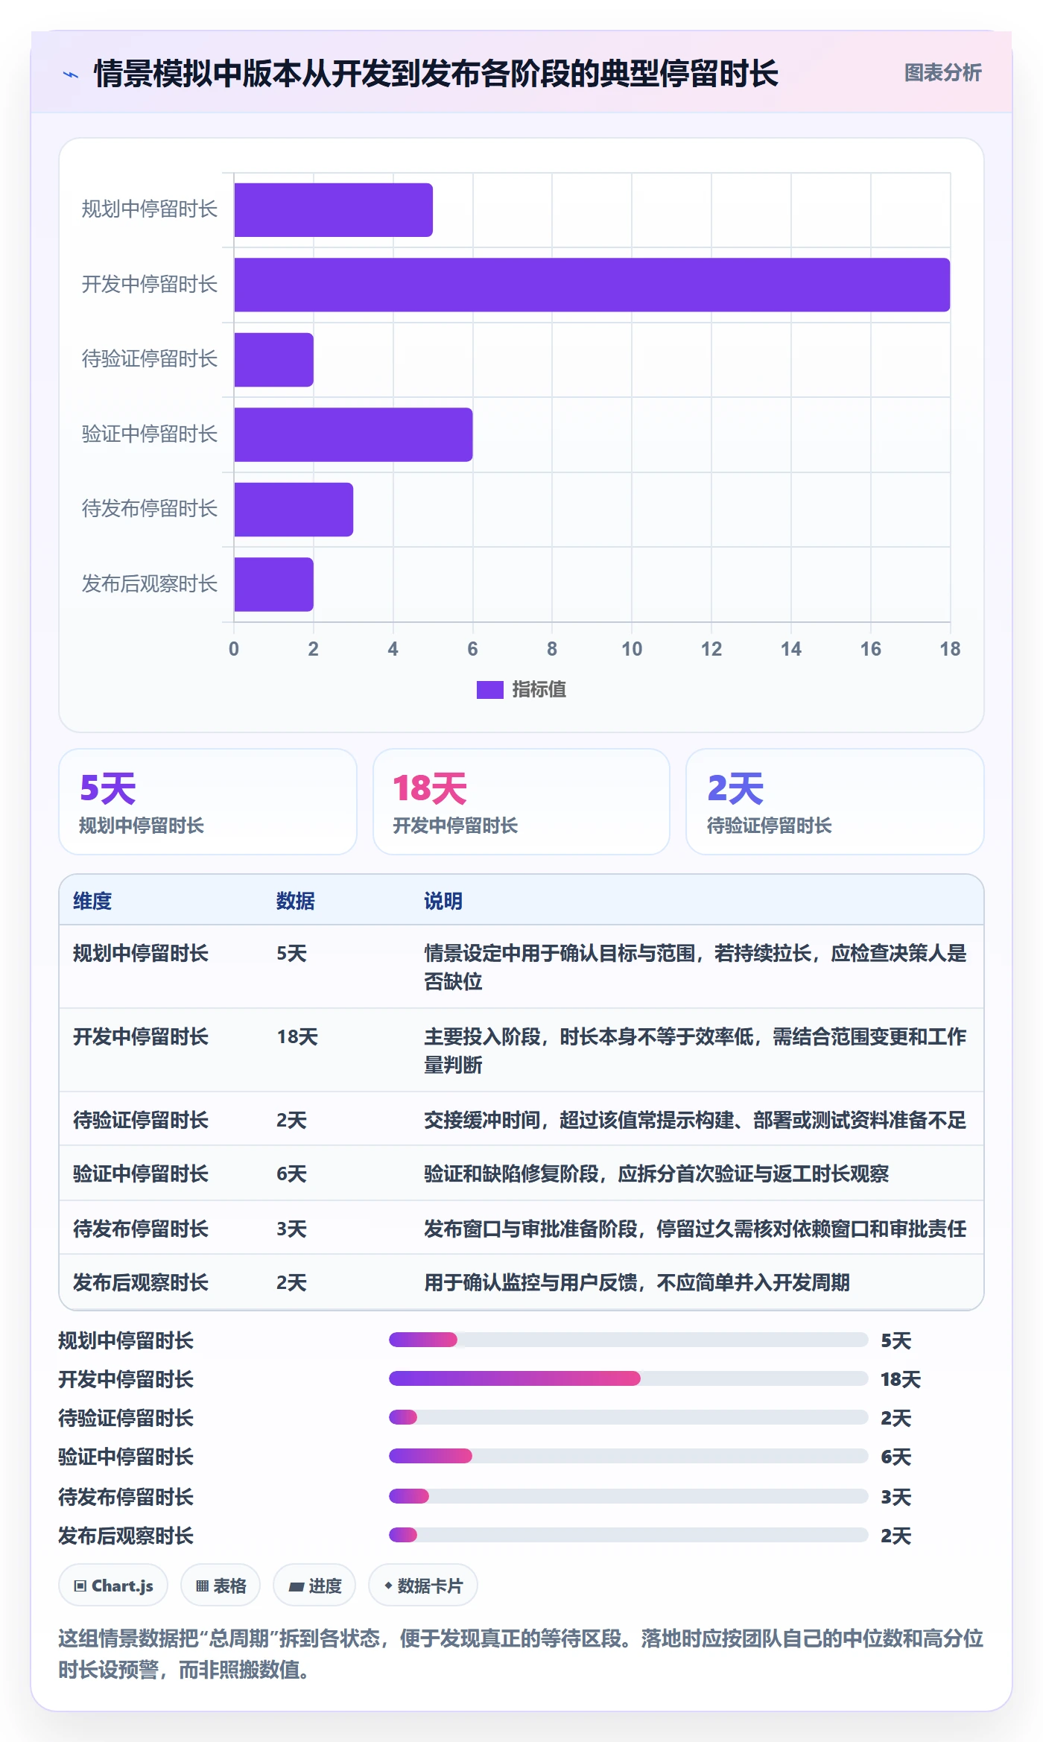Click the 待验证停留时长 bar in the chart
Screen dimensions: 1043x1742
pyautogui.click(x=274, y=360)
